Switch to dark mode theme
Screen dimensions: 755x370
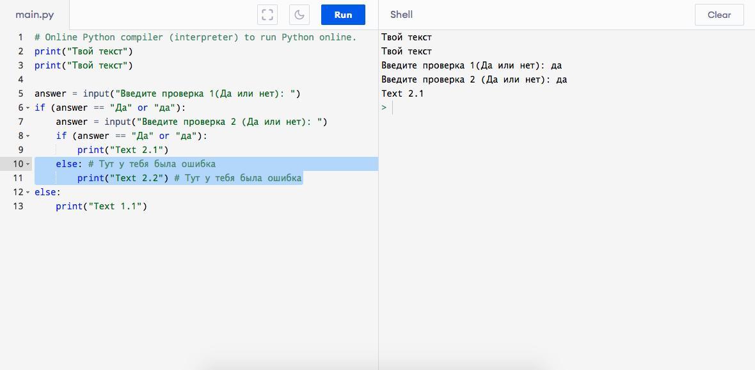coord(299,15)
